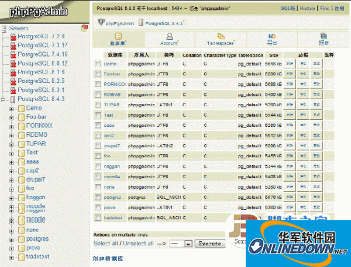This screenshot has width=351, height=267.
Task: Check the RDBMS database row checkbox
Action: pos(98,95)
